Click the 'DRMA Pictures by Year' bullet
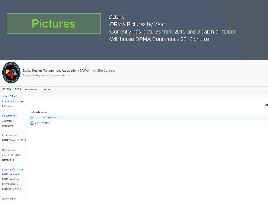This screenshot has height=201, width=268. [x=137, y=24]
